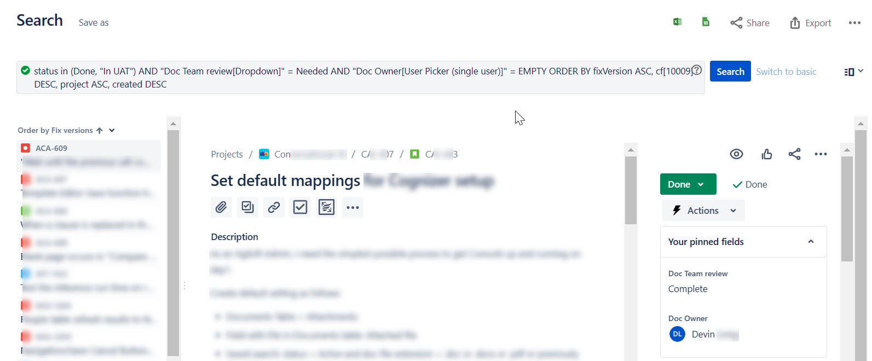Link an issue with chain icon
The width and height of the screenshot is (872, 361).
coord(274,207)
